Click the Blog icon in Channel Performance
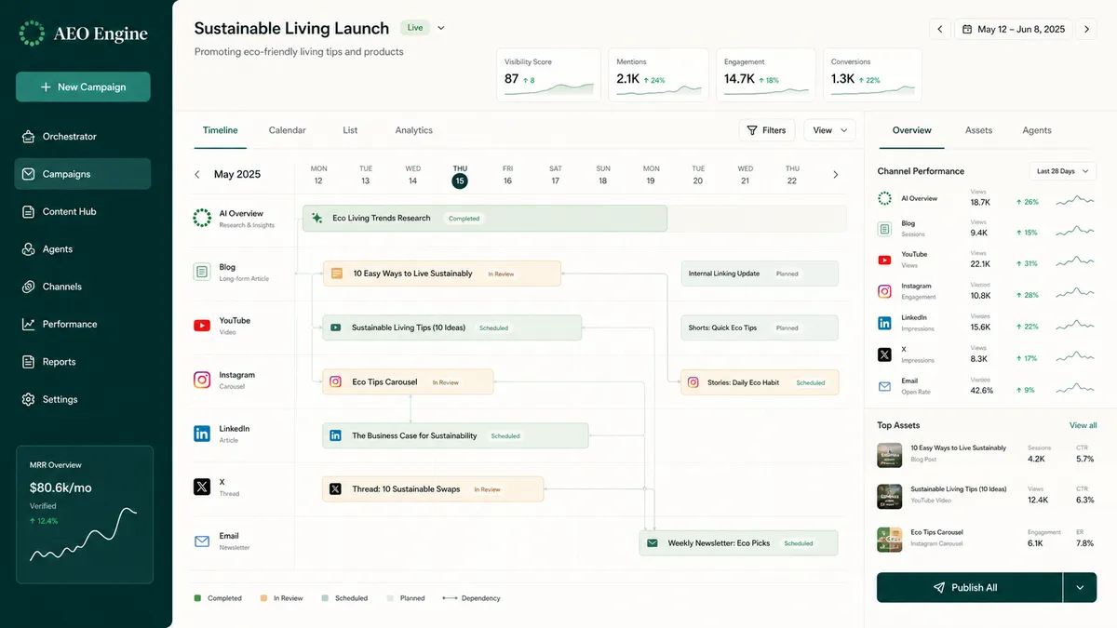Viewport: 1117px width, 628px height. pyautogui.click(x=884, y=229)
